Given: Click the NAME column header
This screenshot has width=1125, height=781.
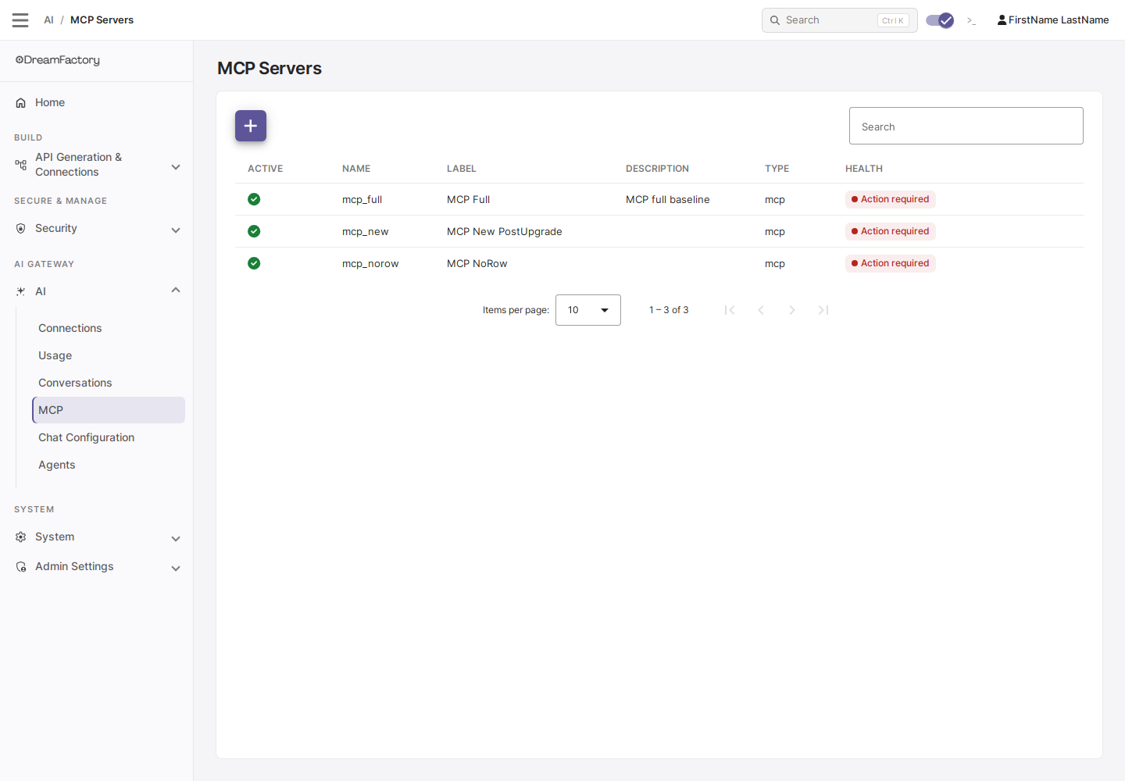Looking at the screenshot, I should point(356,169).
